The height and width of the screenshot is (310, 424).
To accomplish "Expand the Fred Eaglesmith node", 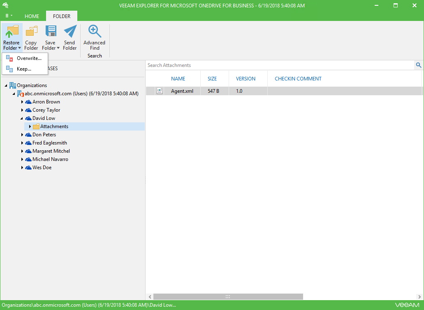I will (22, 143).
